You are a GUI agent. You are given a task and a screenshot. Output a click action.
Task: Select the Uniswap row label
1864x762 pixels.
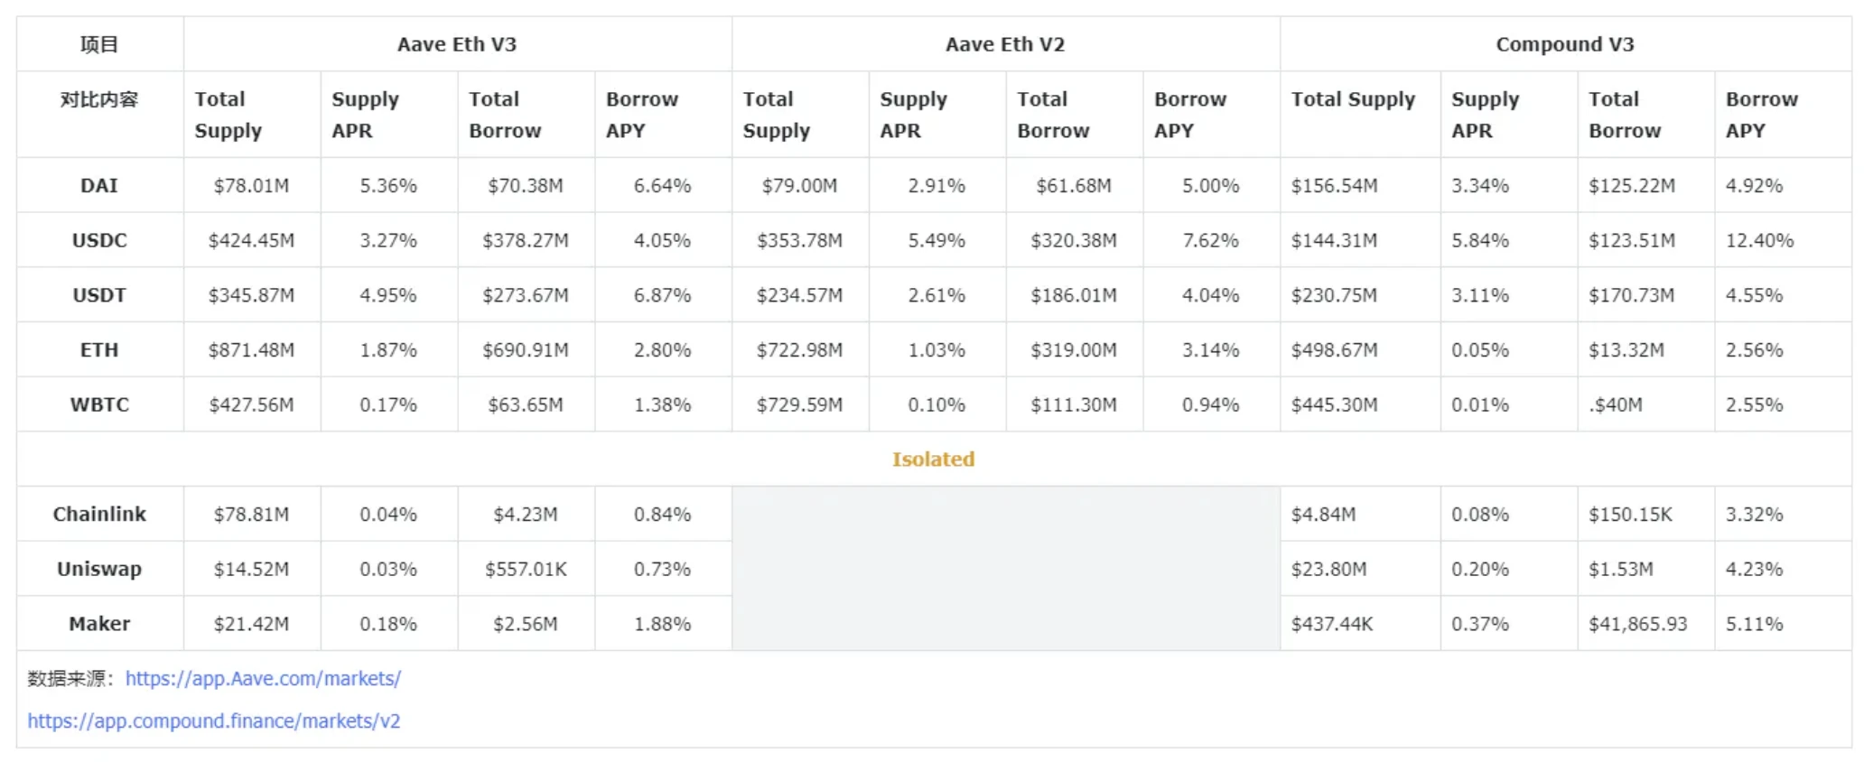coord(99,570)
